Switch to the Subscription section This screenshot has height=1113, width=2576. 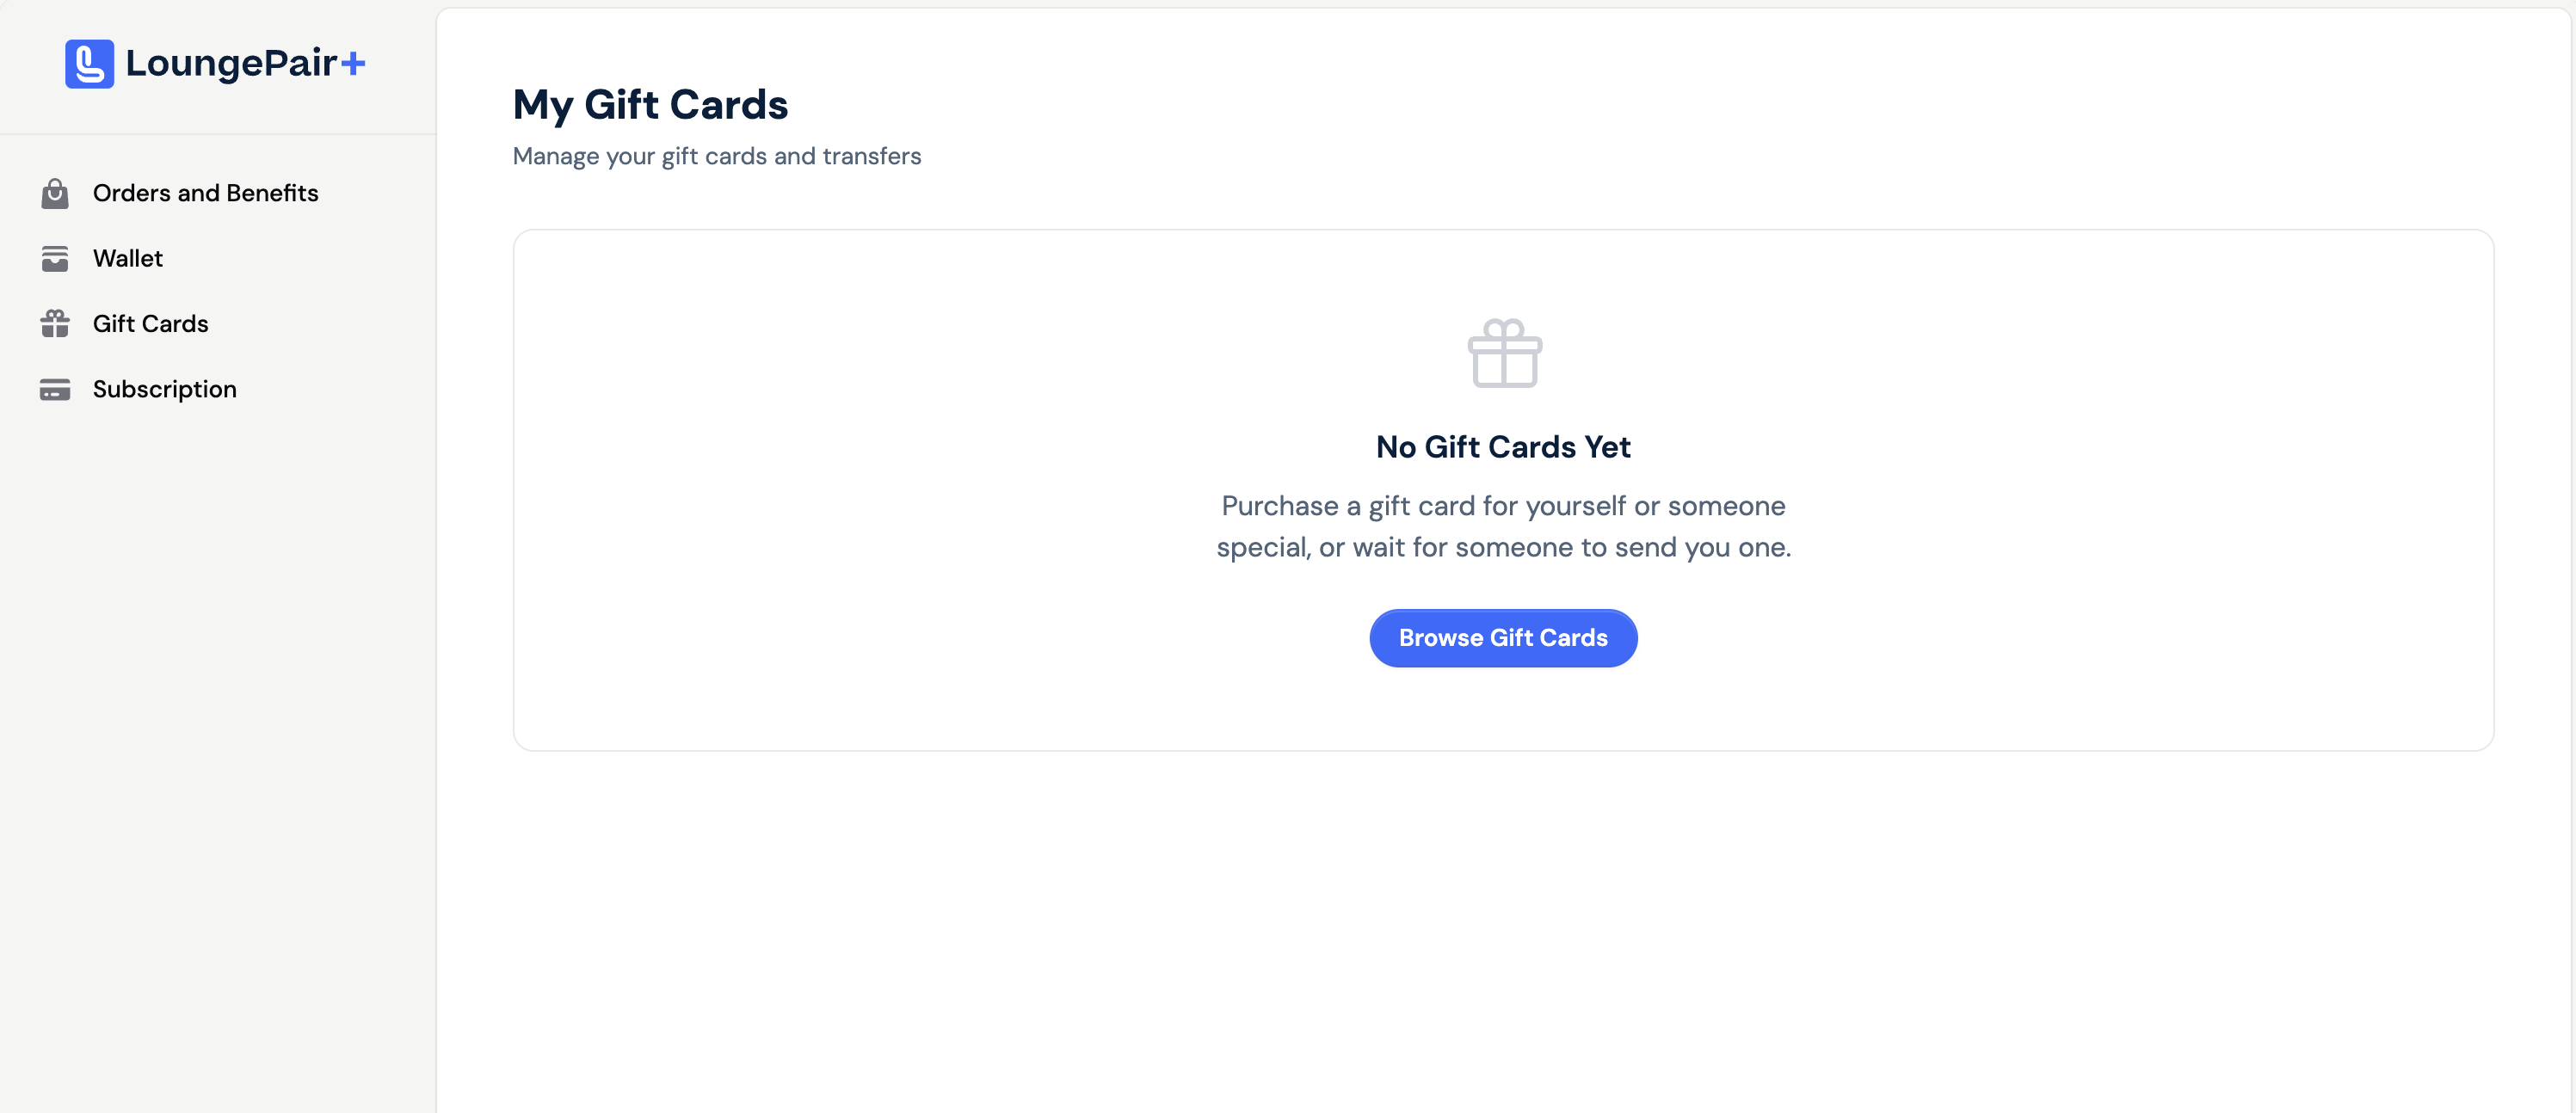[x=164, y=389]
